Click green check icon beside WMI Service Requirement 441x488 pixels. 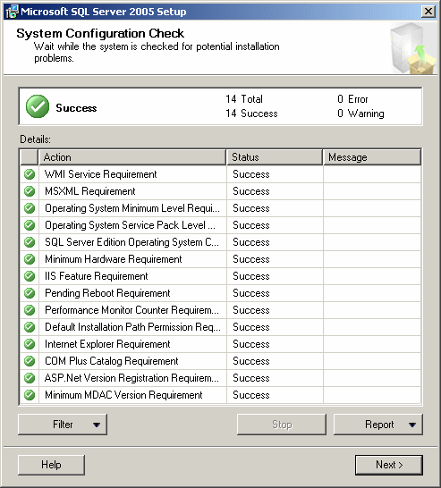point(30,174)
